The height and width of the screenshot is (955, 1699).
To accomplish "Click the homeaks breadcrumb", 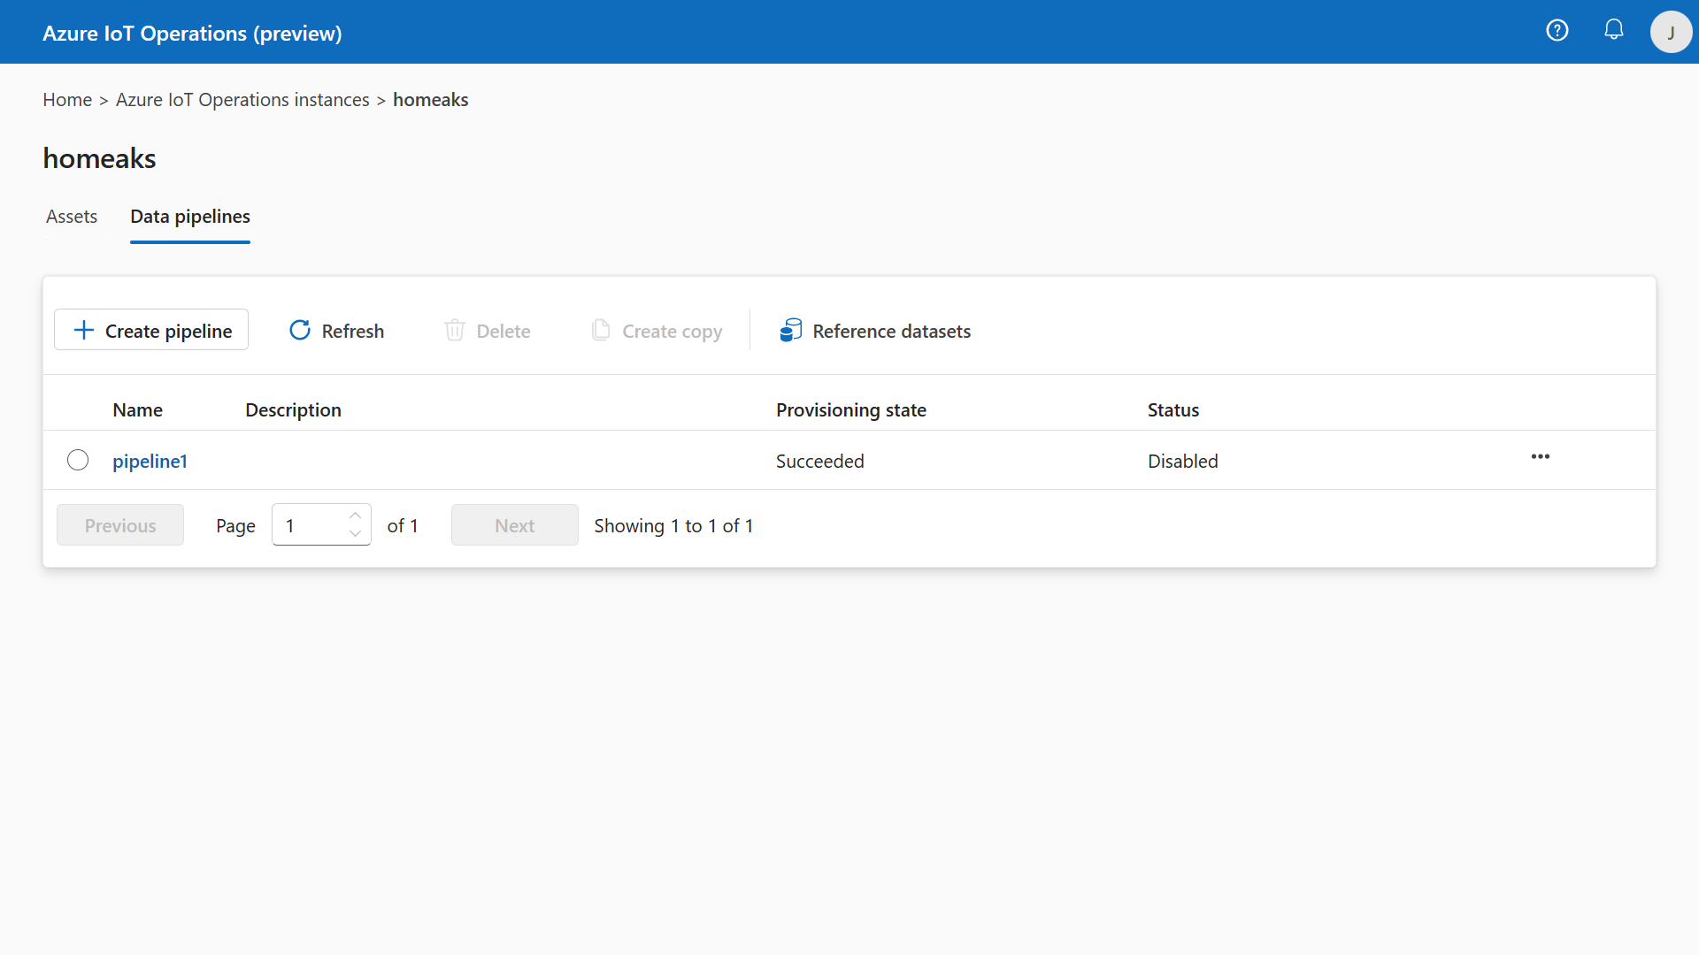I will tap(431, 100).
